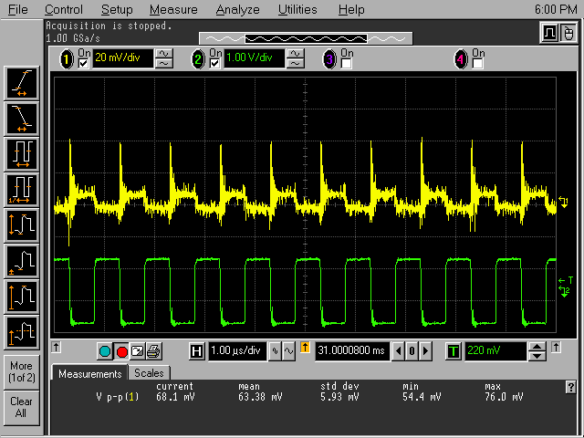Enable channel 4 On checkbox

[477, 63]
